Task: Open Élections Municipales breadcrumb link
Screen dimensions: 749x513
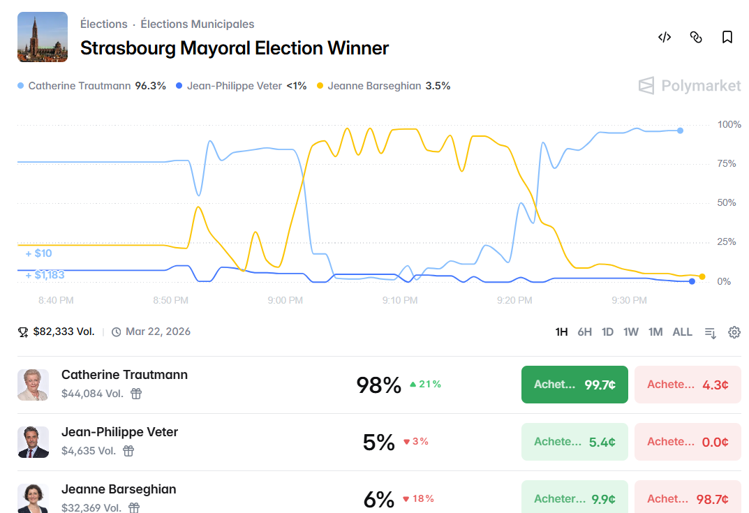Action: (x=198, y=24)
